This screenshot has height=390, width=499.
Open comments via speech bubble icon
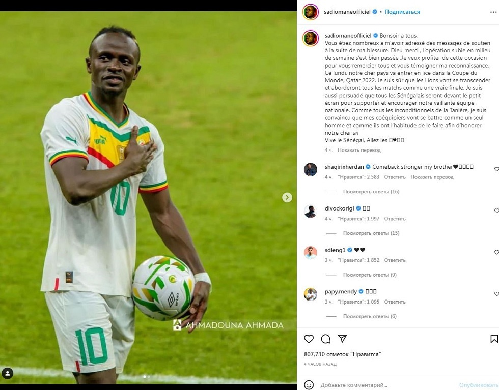pyautogui.click(x=325, y=339)
